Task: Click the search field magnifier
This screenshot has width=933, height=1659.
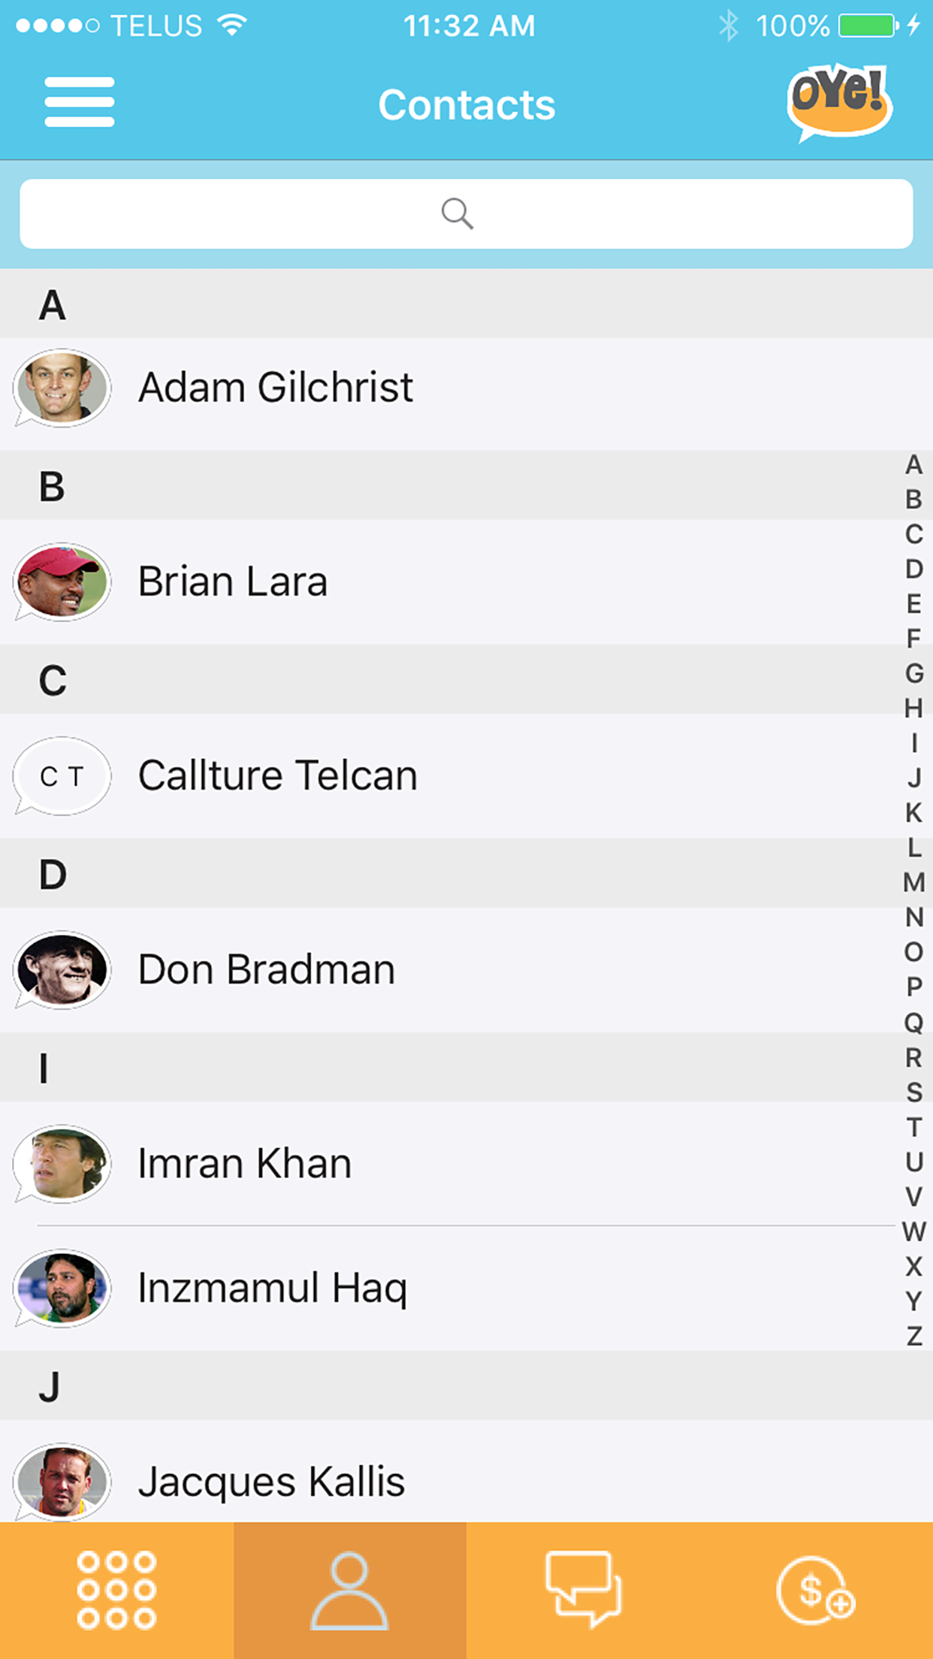Action: coord(457,214)
